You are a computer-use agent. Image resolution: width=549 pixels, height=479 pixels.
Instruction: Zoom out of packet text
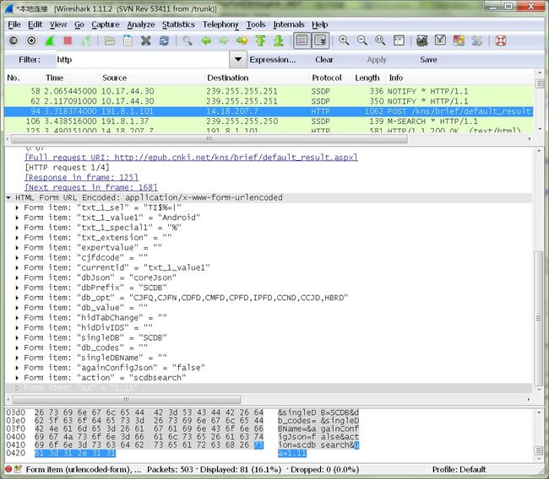(362, 41)
